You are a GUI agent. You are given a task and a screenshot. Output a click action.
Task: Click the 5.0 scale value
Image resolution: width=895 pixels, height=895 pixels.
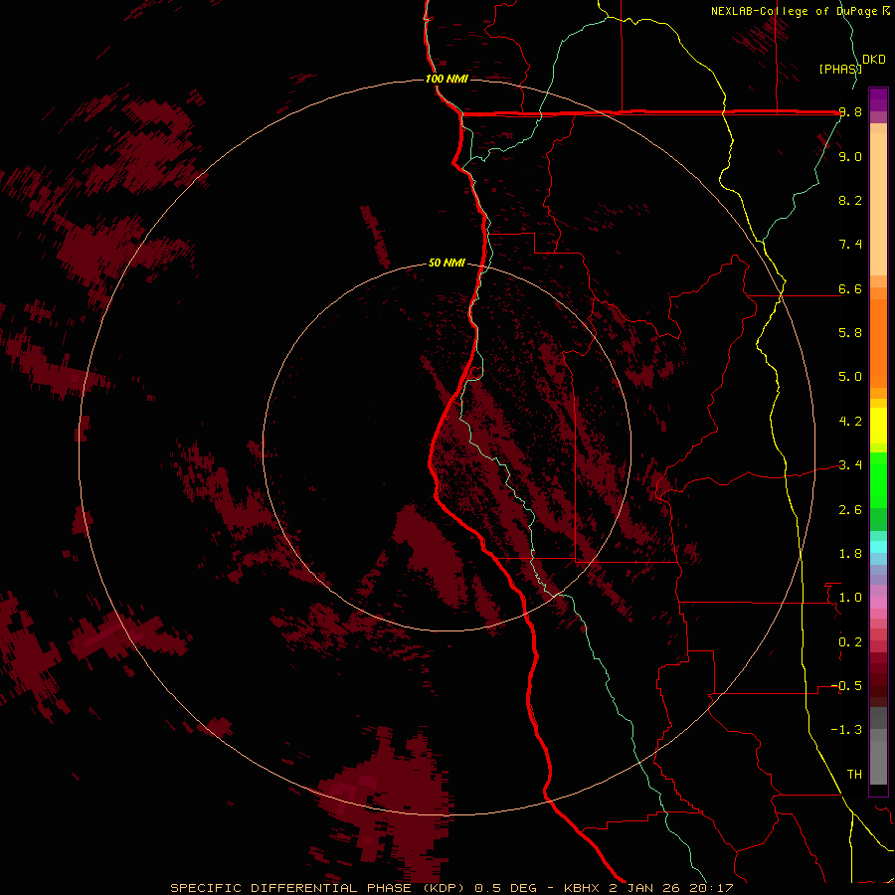pyautogui.click(x=850, y=377)
